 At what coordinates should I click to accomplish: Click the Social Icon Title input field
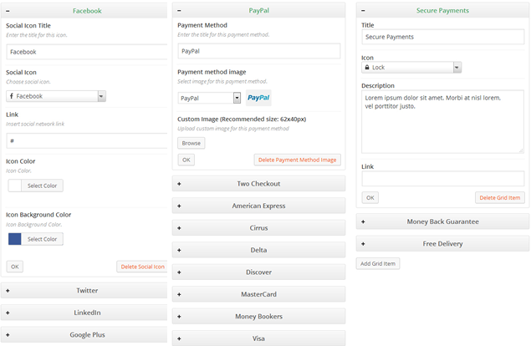pyautogui.click(x=87, y=52)
